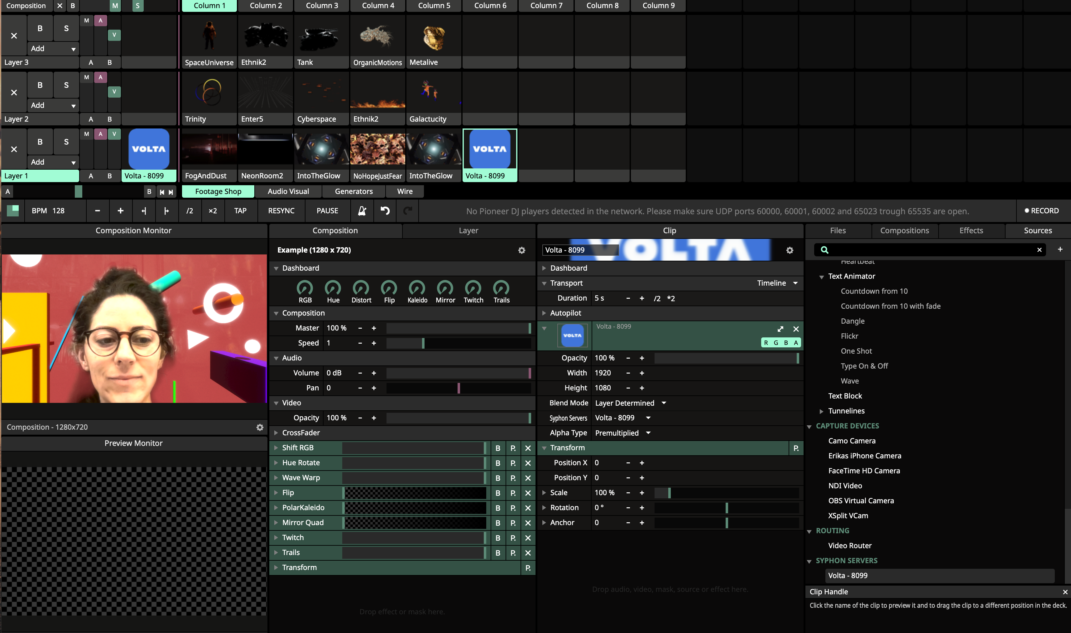
Task: Open the Clip panel gear icon
Action: [790, 250]
